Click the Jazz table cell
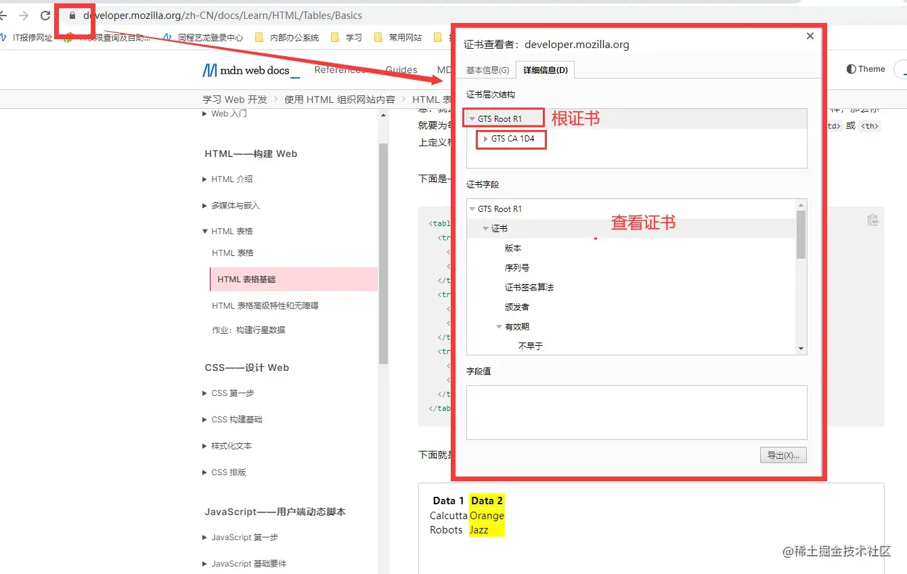907x574 pixels. (487, 530)
